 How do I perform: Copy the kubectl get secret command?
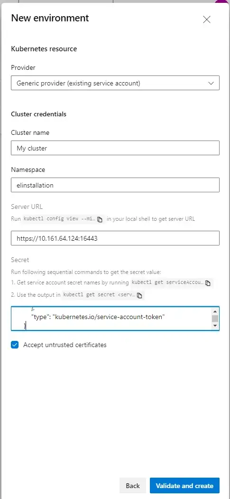[139, 295]
